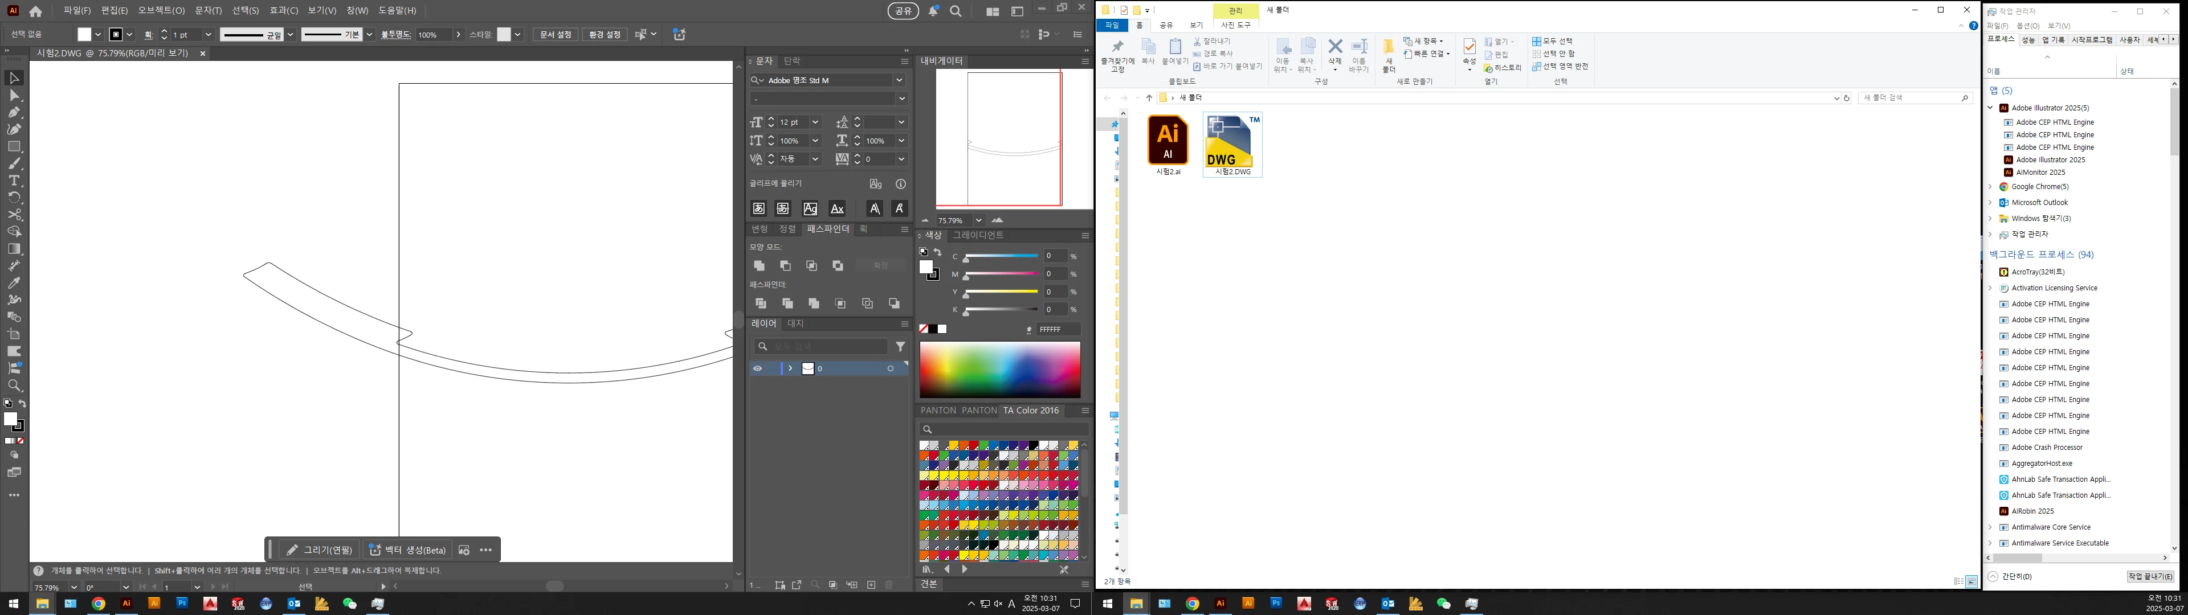
Task: Collapse Adobe Illustrator 2025 process group
Action: 1990,108
